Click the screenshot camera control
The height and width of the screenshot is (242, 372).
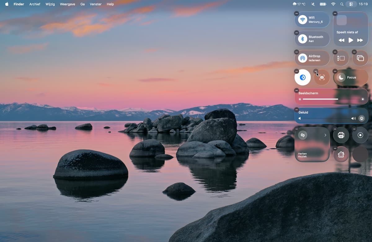coord(322,78)
